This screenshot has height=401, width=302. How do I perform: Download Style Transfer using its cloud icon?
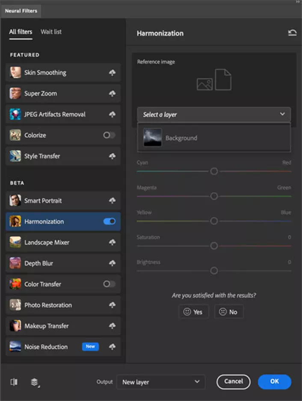pos(112,156)
